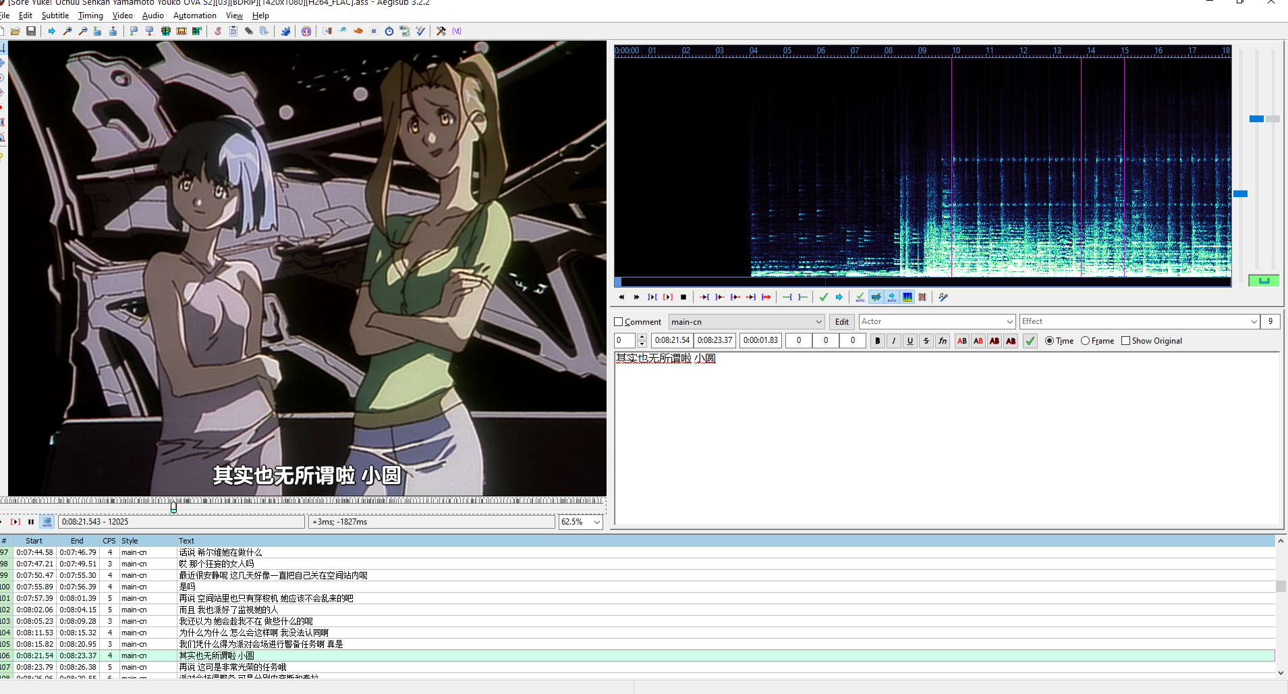Apply italic with the I button
The width and height of the screenshot is (1288, 694).
[x=894, y=341]
